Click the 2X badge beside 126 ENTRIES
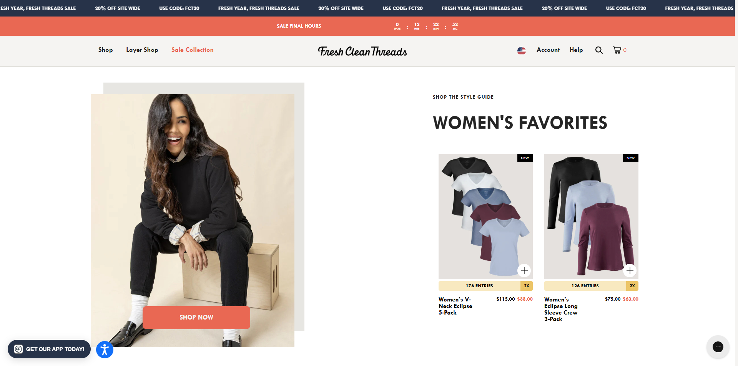 point(632,286)
